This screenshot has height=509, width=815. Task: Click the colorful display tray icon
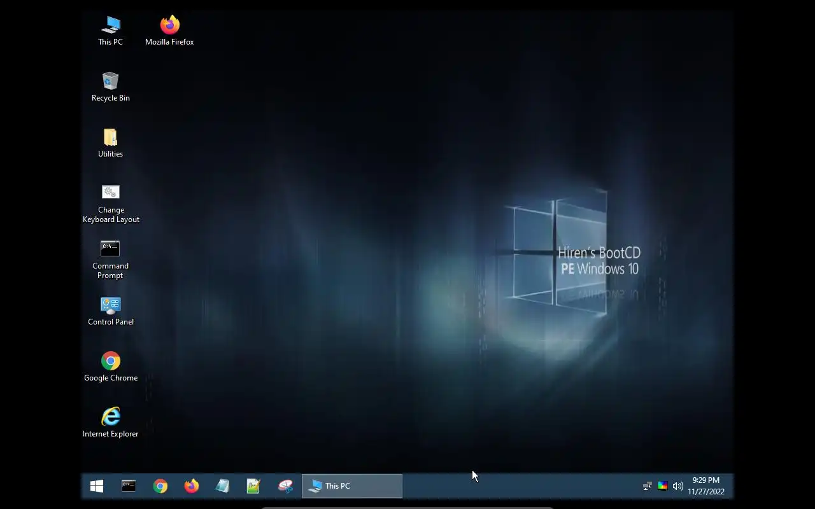point(663,486)
